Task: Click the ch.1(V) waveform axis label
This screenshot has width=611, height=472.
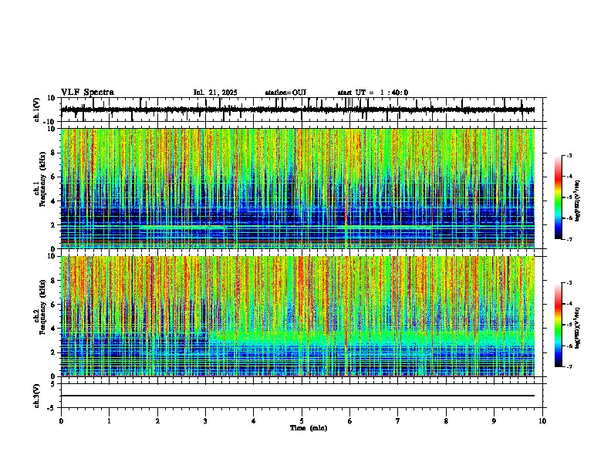Action: [x=37, y=110]
